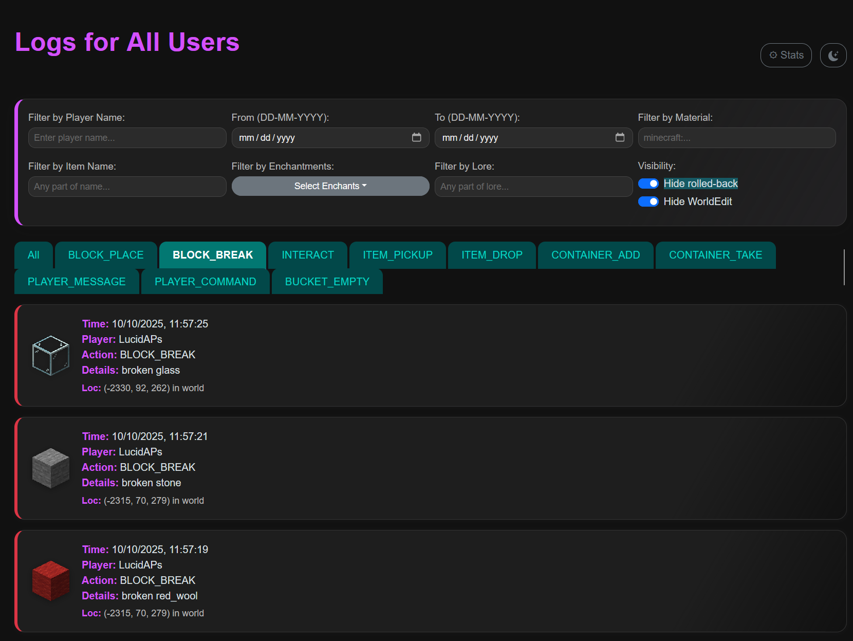Open the To date calendar picker icon
The height and width of the screenshot is (641, 853).
(620, 138)
